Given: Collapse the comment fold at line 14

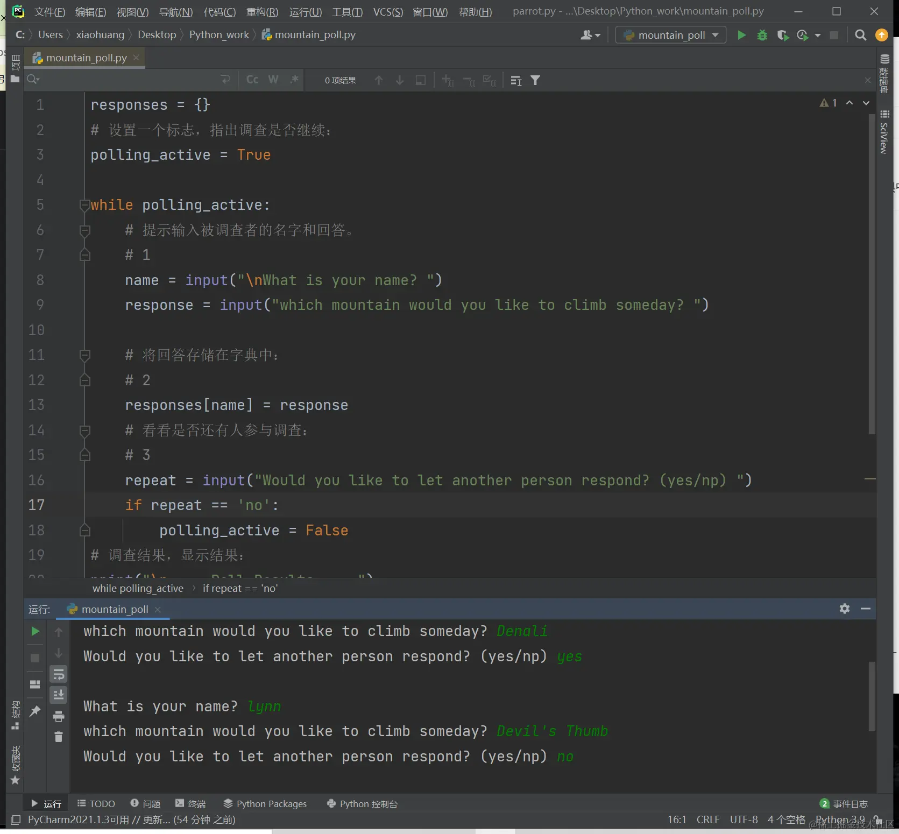Looking at the screenshot, I should pos(84,430).
